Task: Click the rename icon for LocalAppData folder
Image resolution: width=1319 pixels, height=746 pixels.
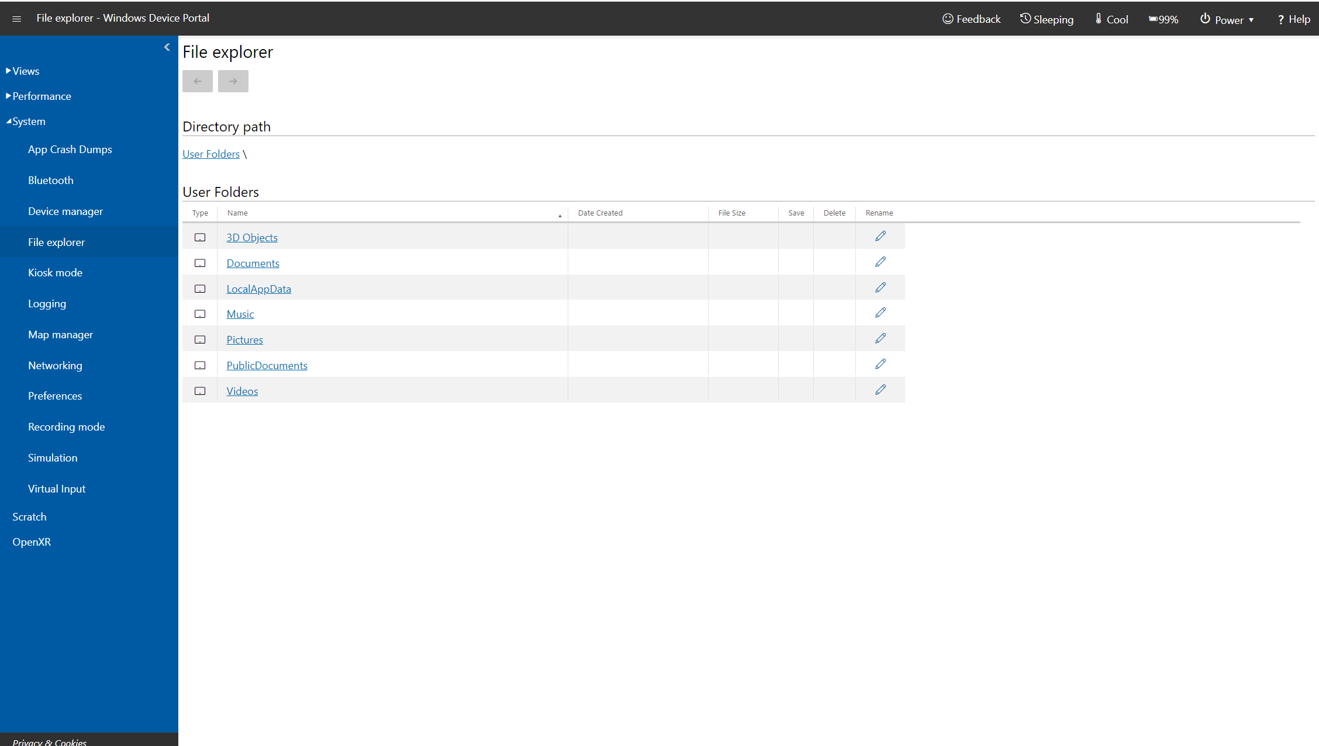Action: pyautogui.click(x=880, y=287)
